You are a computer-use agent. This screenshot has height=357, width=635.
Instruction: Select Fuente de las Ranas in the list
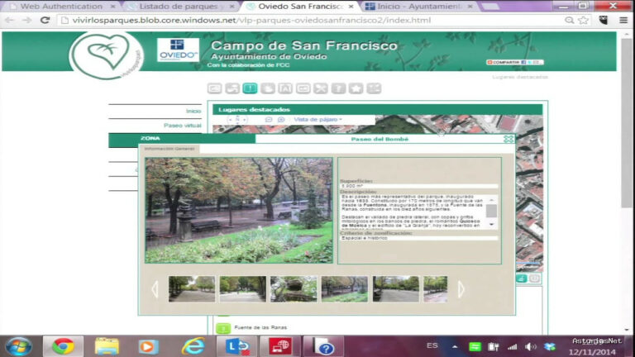point(260,327)
